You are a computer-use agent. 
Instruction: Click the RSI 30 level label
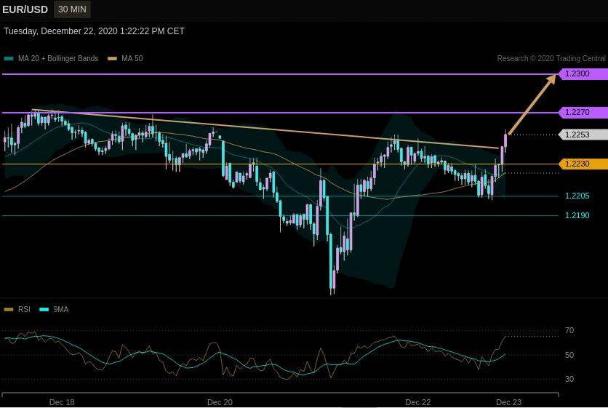[x=569, y=379]
